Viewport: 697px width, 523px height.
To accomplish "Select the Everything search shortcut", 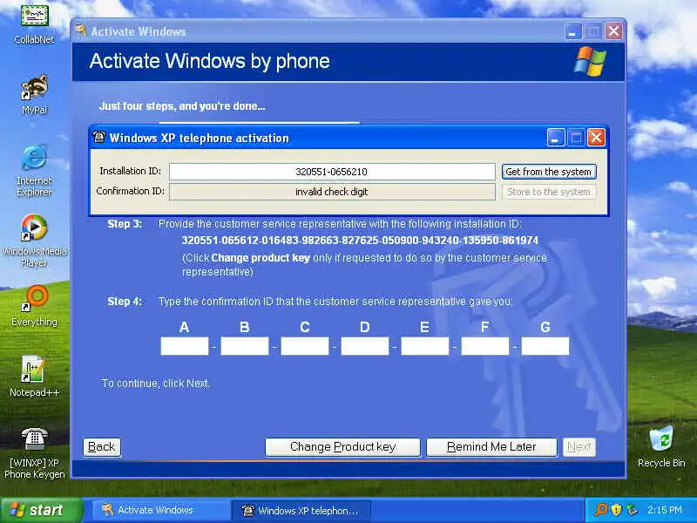I will [x=34, y=307].
